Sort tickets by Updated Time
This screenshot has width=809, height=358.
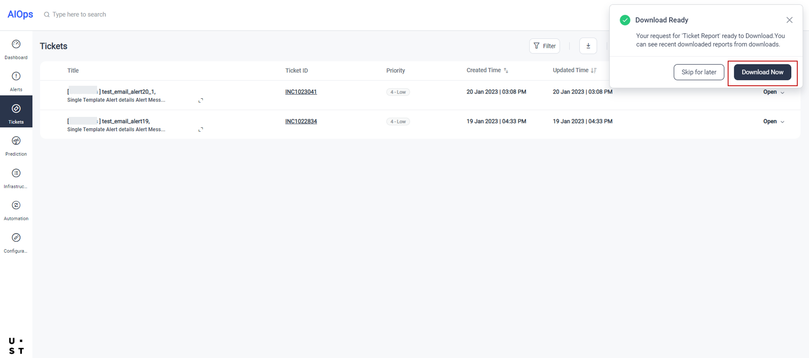(593, 70)
